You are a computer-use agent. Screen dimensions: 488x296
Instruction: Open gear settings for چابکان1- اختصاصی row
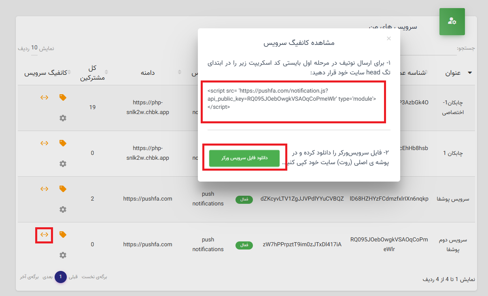(63, 118)
